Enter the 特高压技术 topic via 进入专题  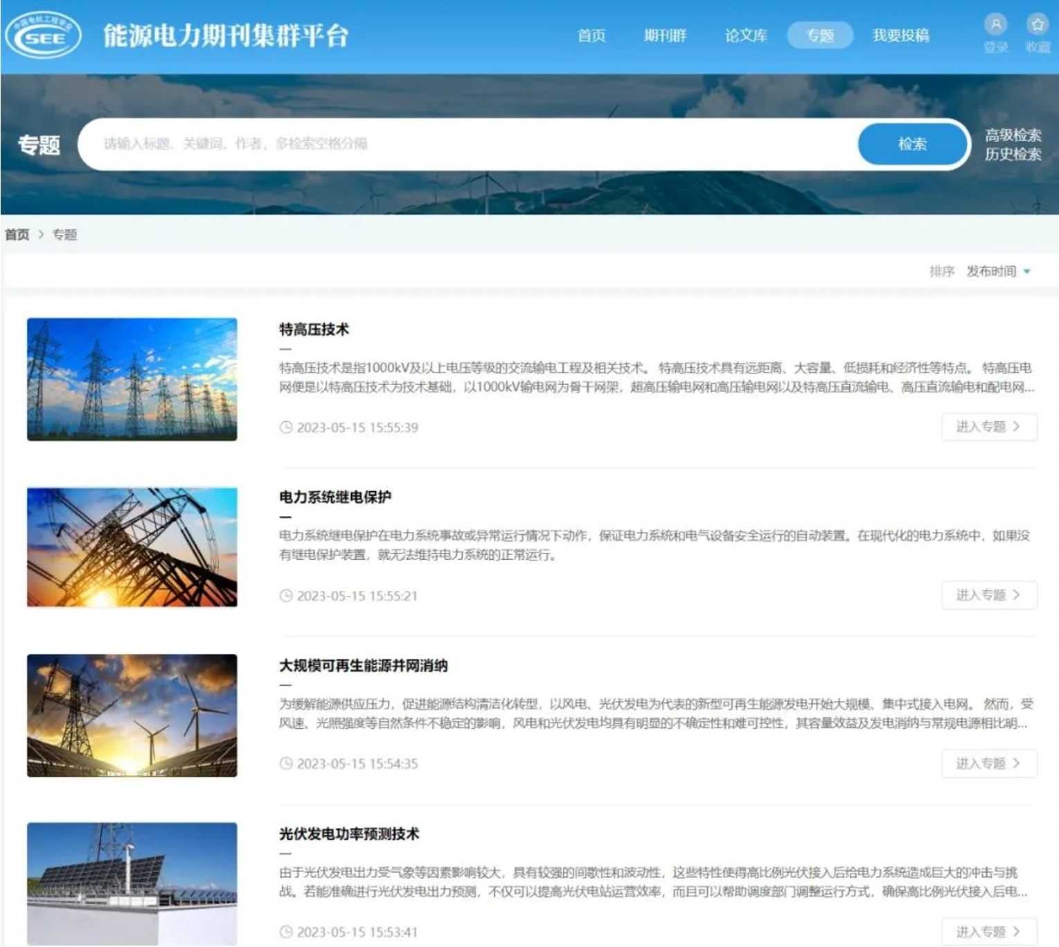pyautogui.click(x=988, y=427)
